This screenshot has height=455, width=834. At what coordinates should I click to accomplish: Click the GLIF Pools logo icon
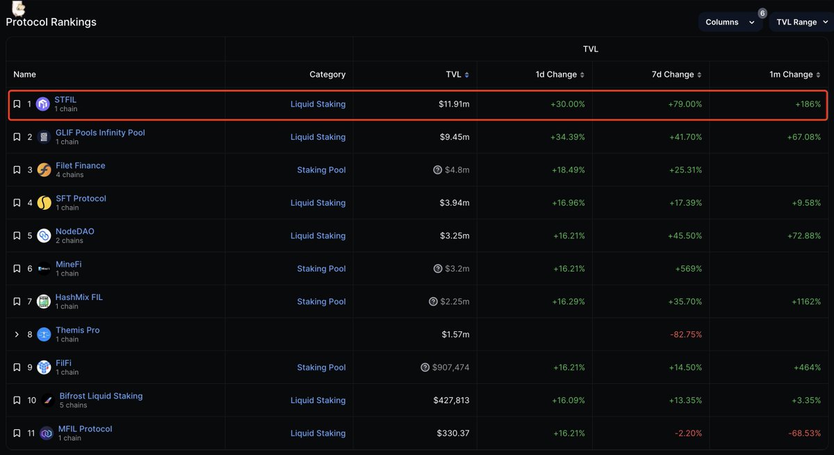(x=44, y=138)
